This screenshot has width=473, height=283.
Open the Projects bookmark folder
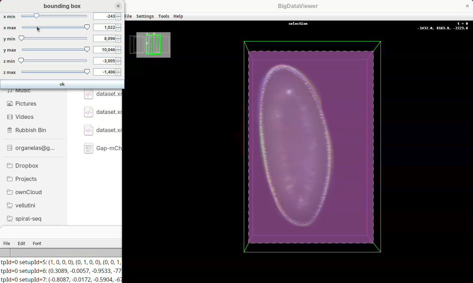pos(26,179)
